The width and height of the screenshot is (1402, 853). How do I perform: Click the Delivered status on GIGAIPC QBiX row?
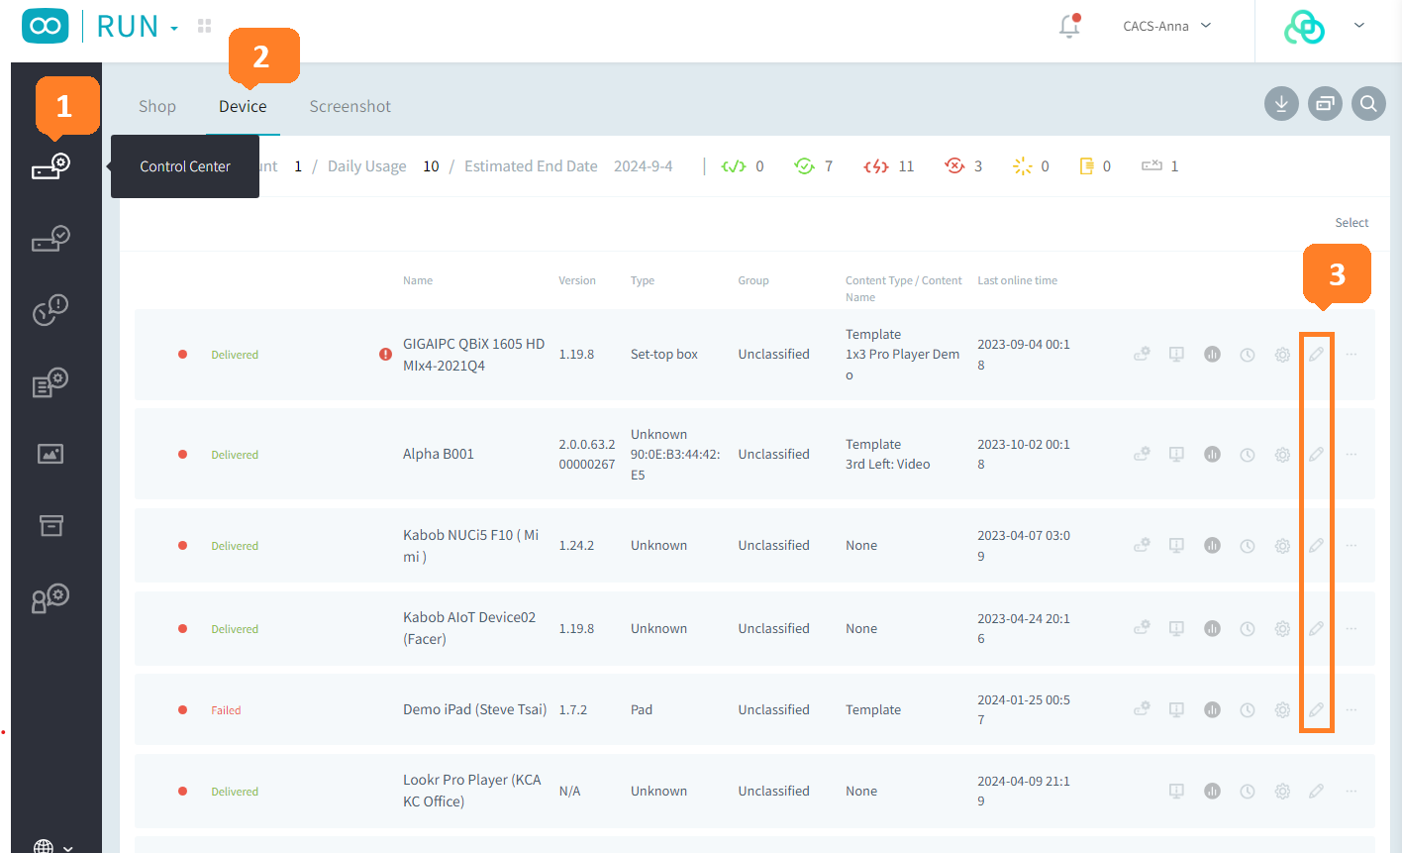[x=235, y=355]
